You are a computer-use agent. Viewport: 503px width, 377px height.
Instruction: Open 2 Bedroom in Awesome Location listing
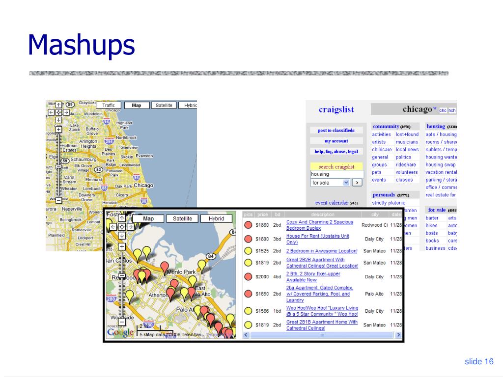[x=321, y=251]
